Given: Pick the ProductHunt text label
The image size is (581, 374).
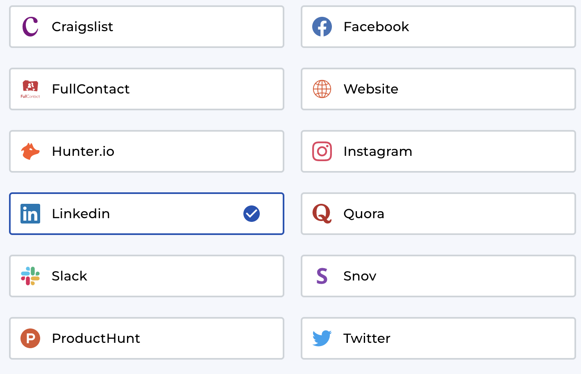Looking at the screenshot, I should pyautogui.click(x=96, y=338).
